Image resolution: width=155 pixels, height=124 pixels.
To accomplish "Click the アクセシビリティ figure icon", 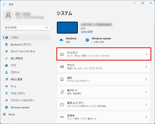I will pyautogui.click(x=6, y=93).
